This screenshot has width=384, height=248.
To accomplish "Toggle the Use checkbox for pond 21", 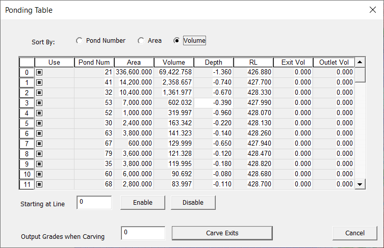I will [39, 72].
